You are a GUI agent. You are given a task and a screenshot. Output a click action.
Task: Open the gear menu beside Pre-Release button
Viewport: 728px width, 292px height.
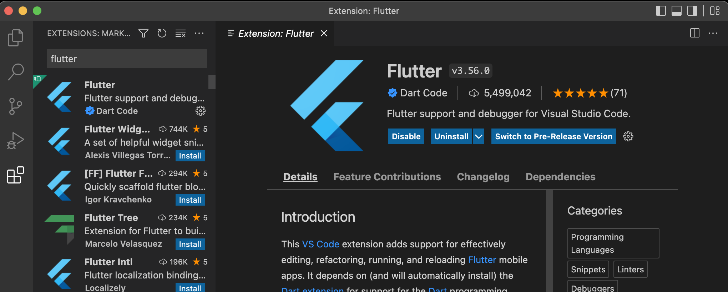628,136
